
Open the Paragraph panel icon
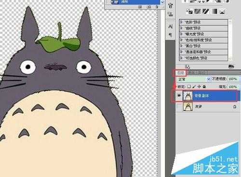tap(171, 35)
